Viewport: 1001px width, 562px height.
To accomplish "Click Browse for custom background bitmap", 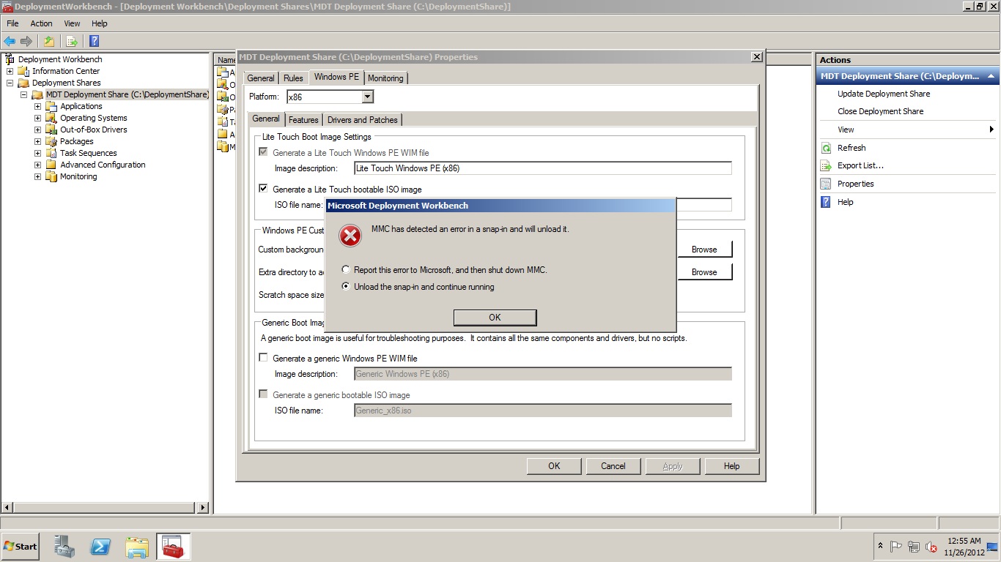I will coord(704,250).
